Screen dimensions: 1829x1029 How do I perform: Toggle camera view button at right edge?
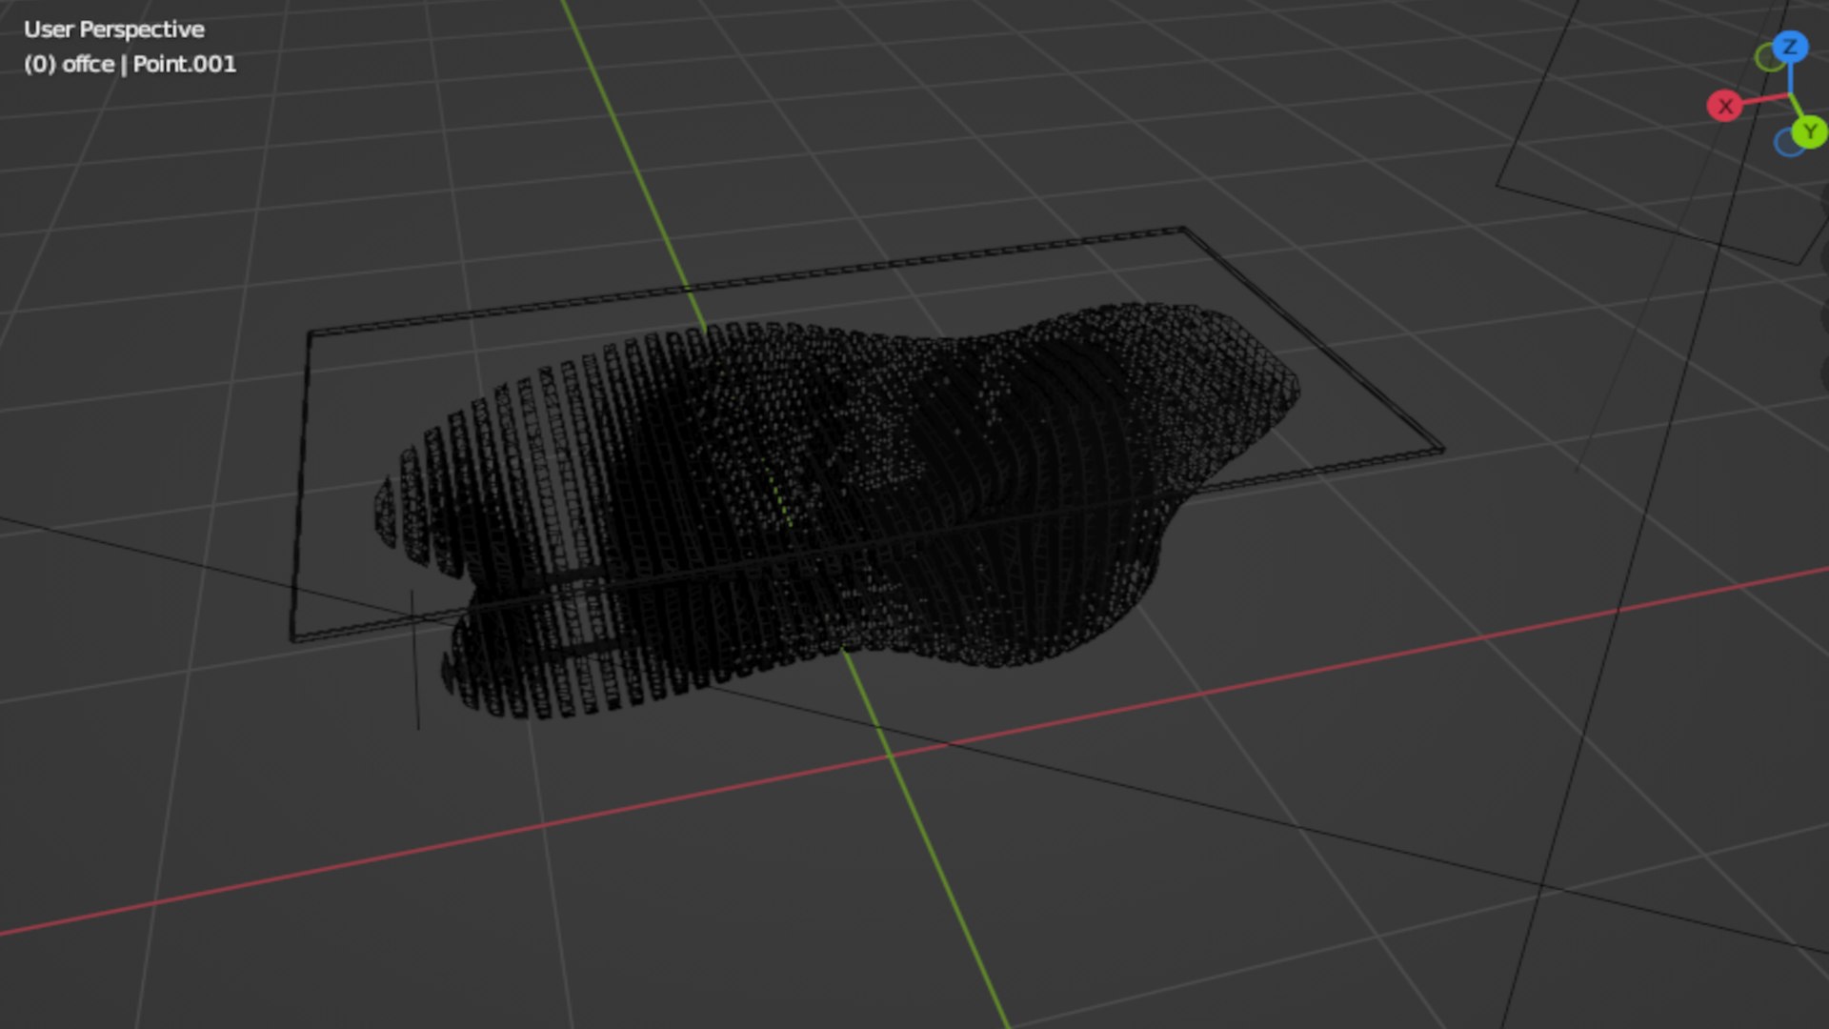coord(1824,316)
